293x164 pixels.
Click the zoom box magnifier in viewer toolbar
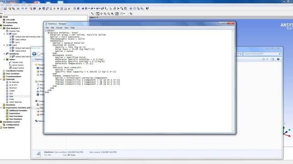coord(112,14)
